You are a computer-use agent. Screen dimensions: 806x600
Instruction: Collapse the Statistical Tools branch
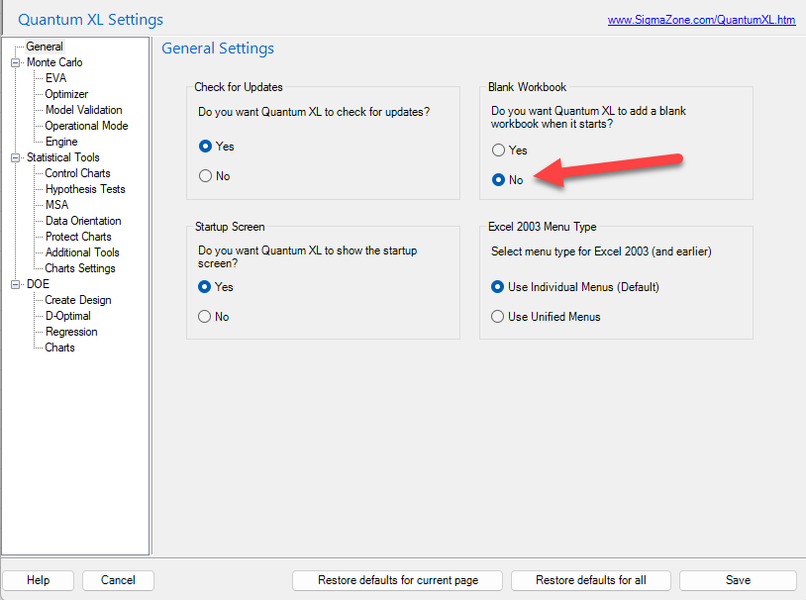15,156
